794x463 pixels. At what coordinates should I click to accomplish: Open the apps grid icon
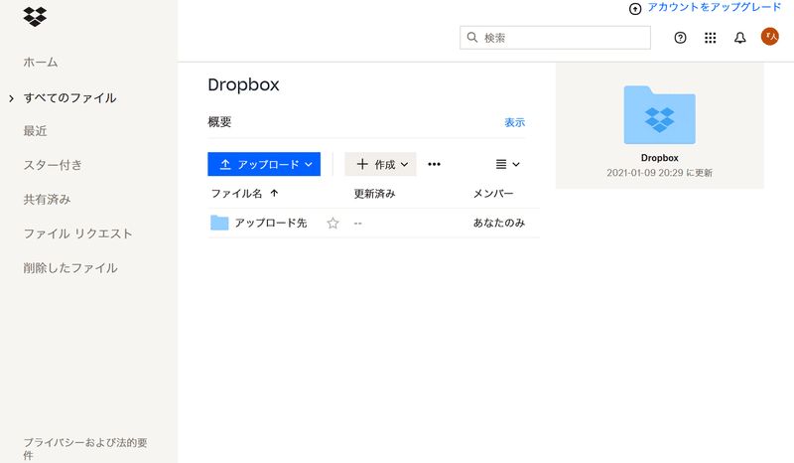click(710, 38)
